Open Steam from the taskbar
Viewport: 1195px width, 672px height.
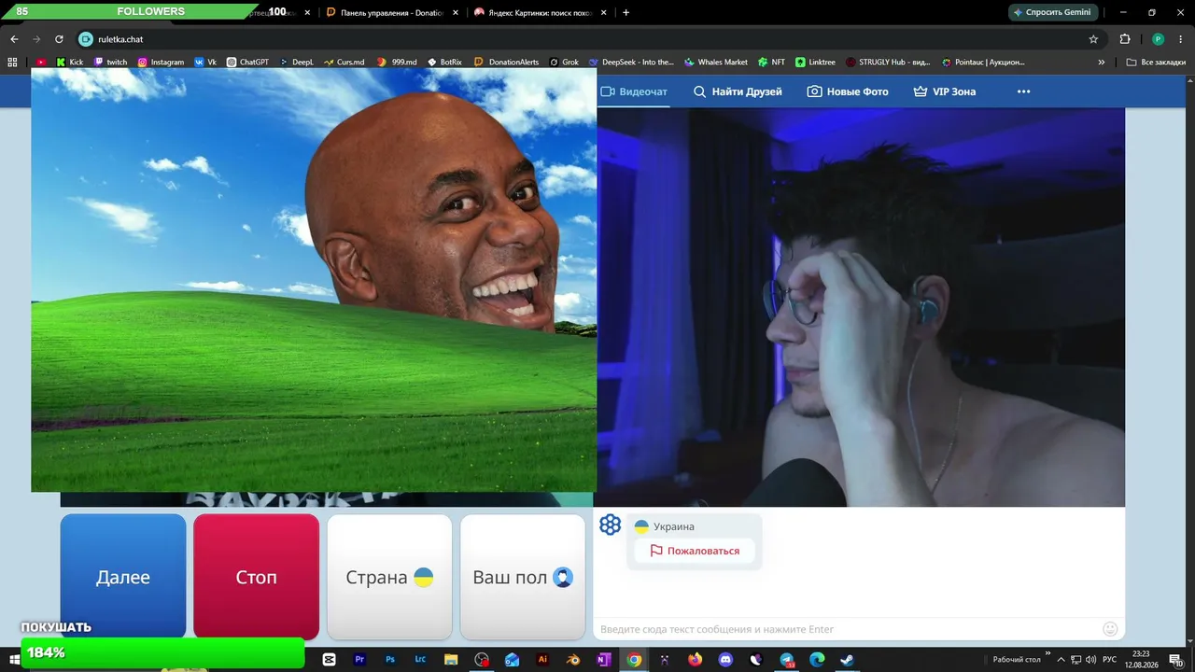(847, 660)
